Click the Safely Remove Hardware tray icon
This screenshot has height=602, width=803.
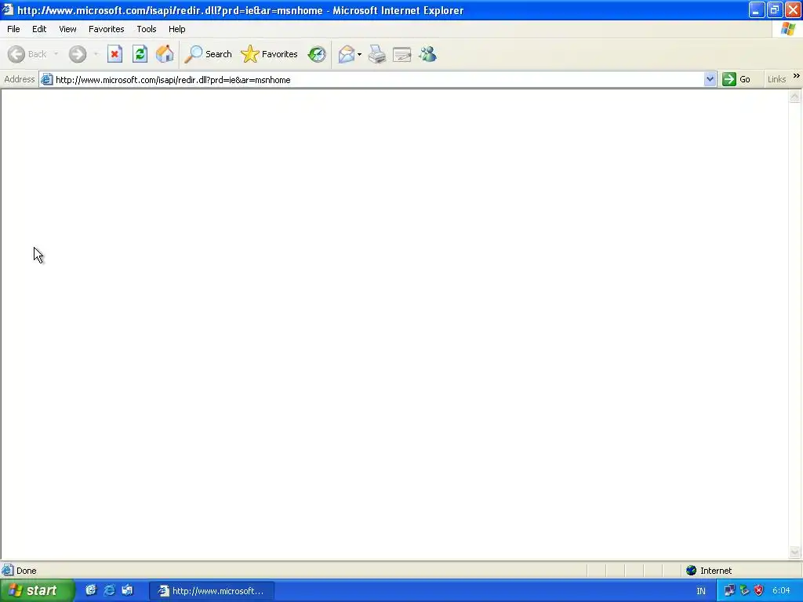click(x=744, y=591)
